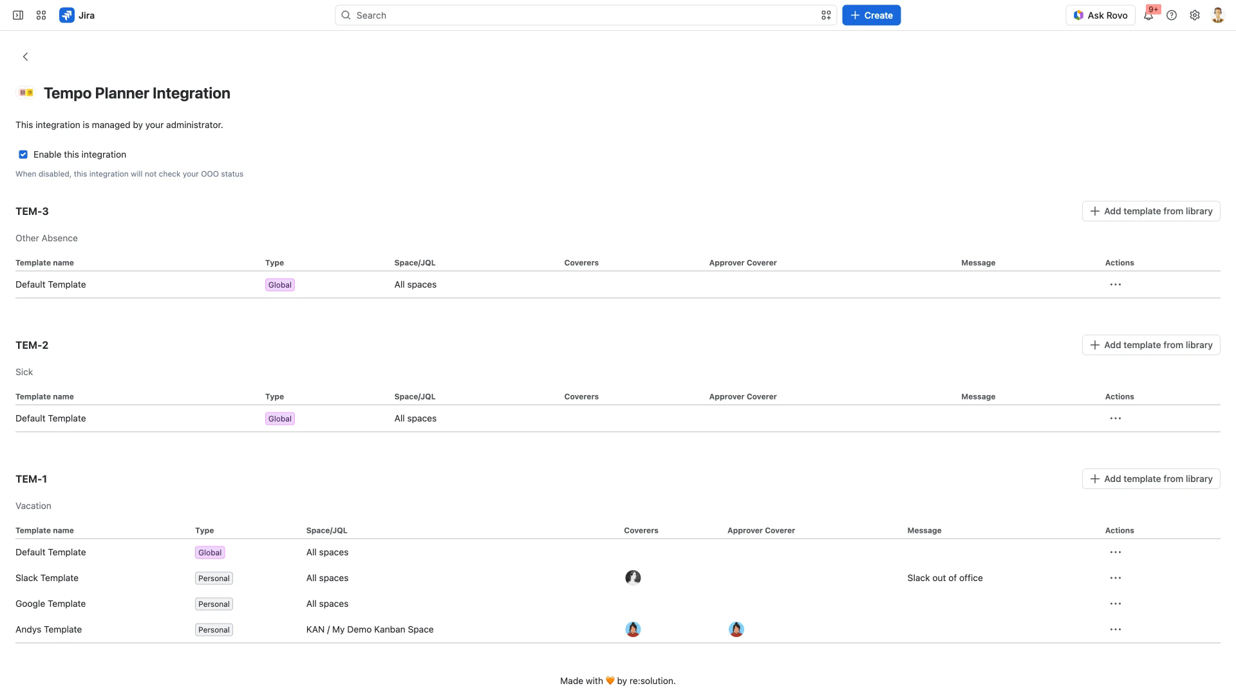The image size is (1236, 695).
Task: Open notifications bell
Action: pyautogui.click(x=1148, y=15)
